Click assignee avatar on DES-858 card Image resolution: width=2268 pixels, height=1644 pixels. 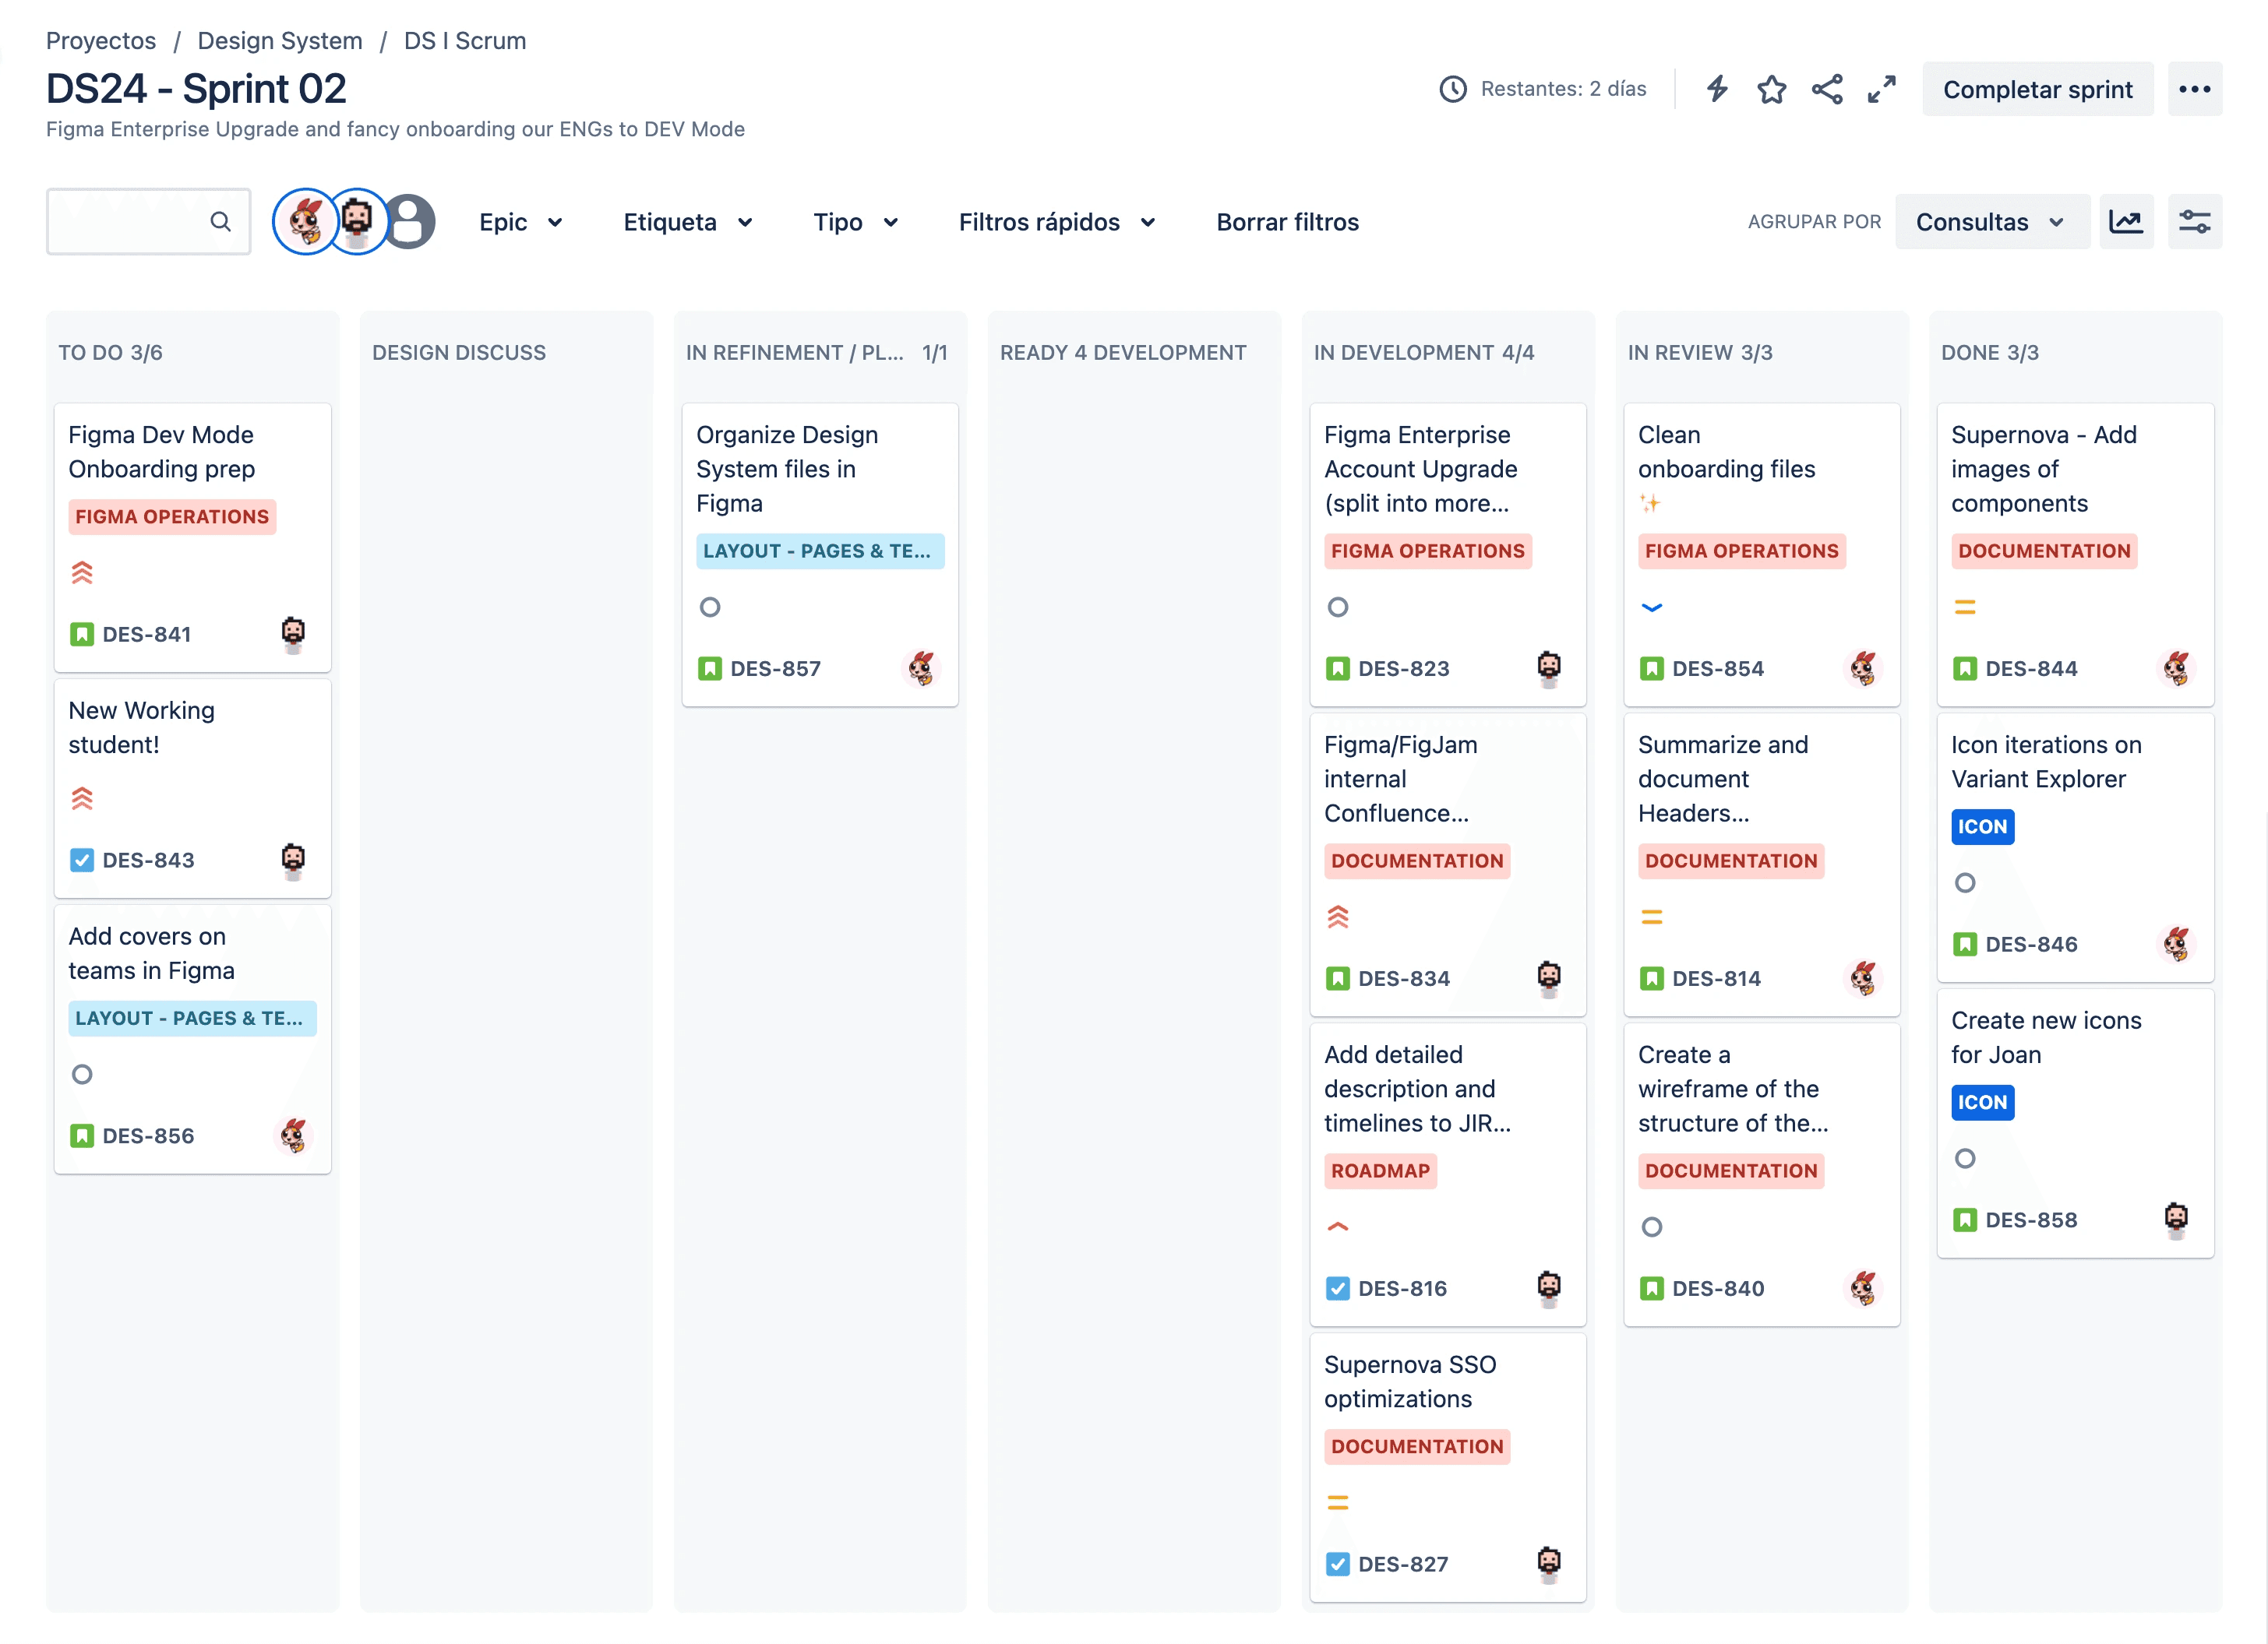coord(2175,1220)
